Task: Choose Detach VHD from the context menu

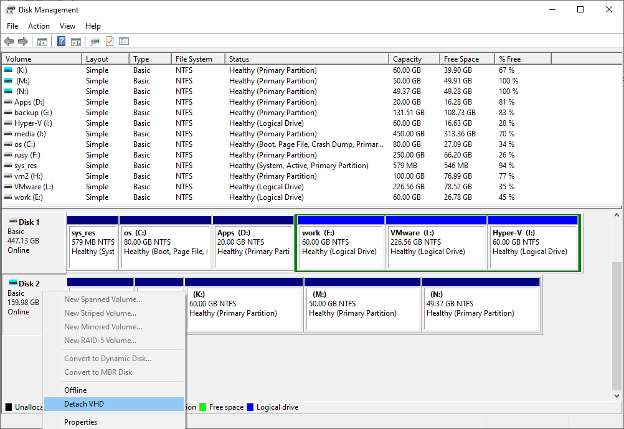Action: [84, 404]
